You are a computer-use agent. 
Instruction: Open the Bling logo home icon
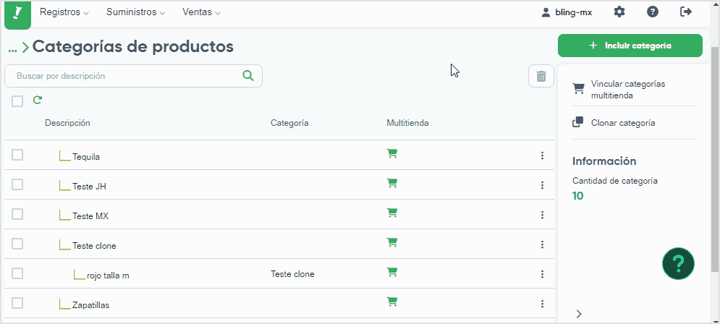[x=17, y=14]
